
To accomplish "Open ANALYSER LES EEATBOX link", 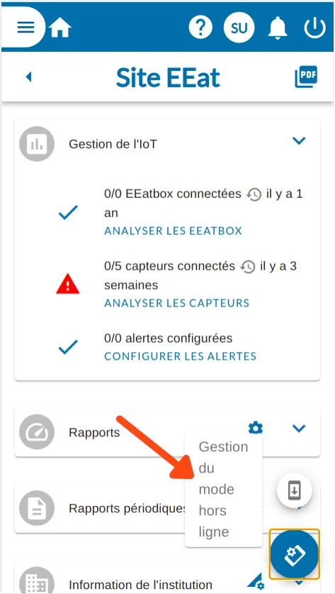I will 174,231.
